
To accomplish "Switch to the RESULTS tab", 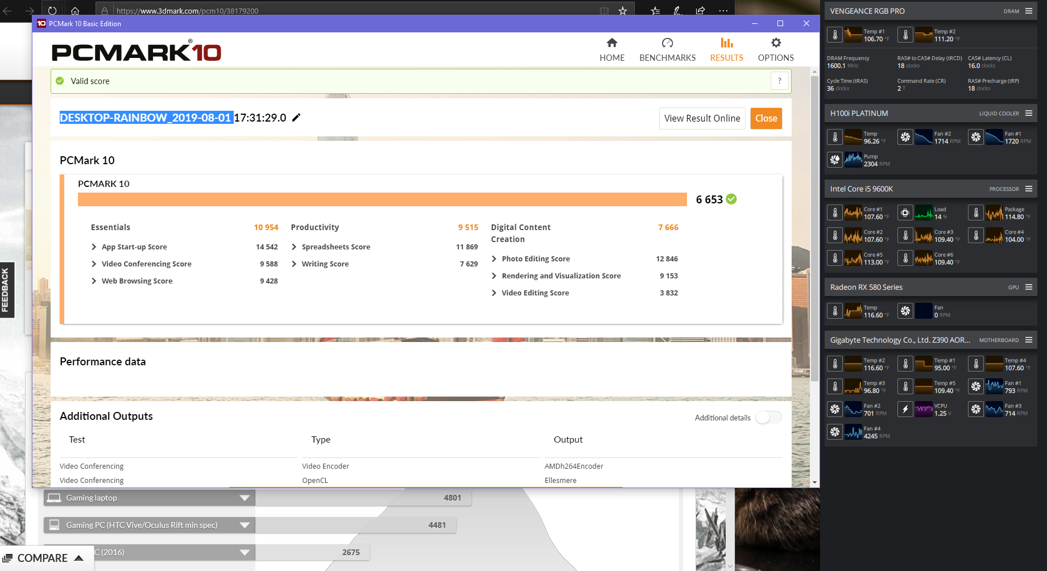I will coord(726,49).
